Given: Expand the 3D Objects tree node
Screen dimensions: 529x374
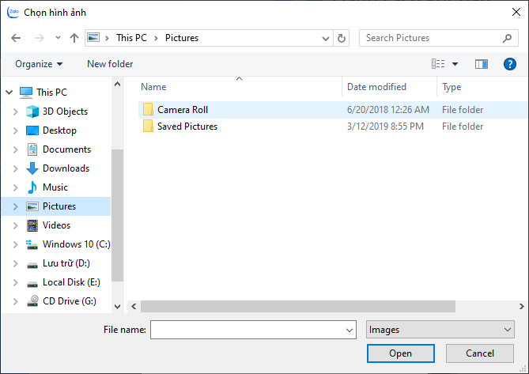Looking at the screenshot, I should (15, 111).
